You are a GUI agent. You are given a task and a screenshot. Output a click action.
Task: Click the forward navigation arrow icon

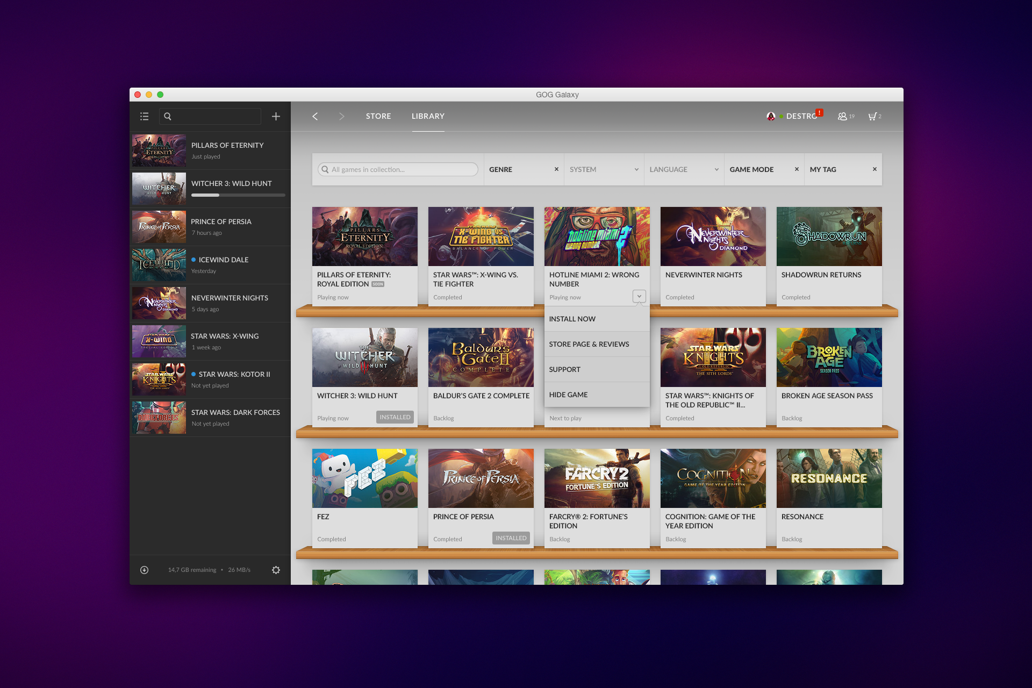(340, 116)
